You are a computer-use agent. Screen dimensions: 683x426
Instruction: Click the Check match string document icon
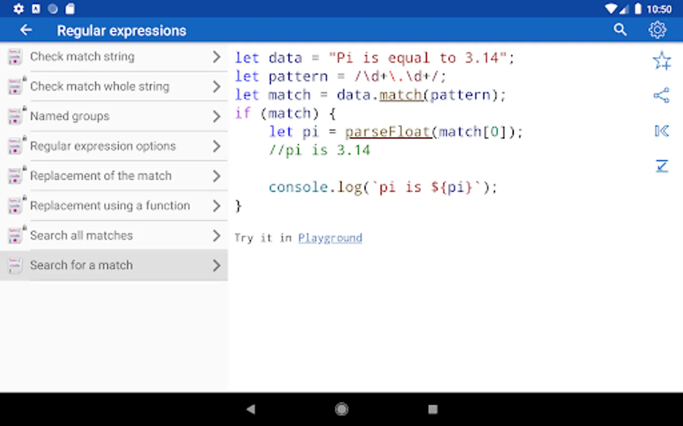tap(15, 57)
